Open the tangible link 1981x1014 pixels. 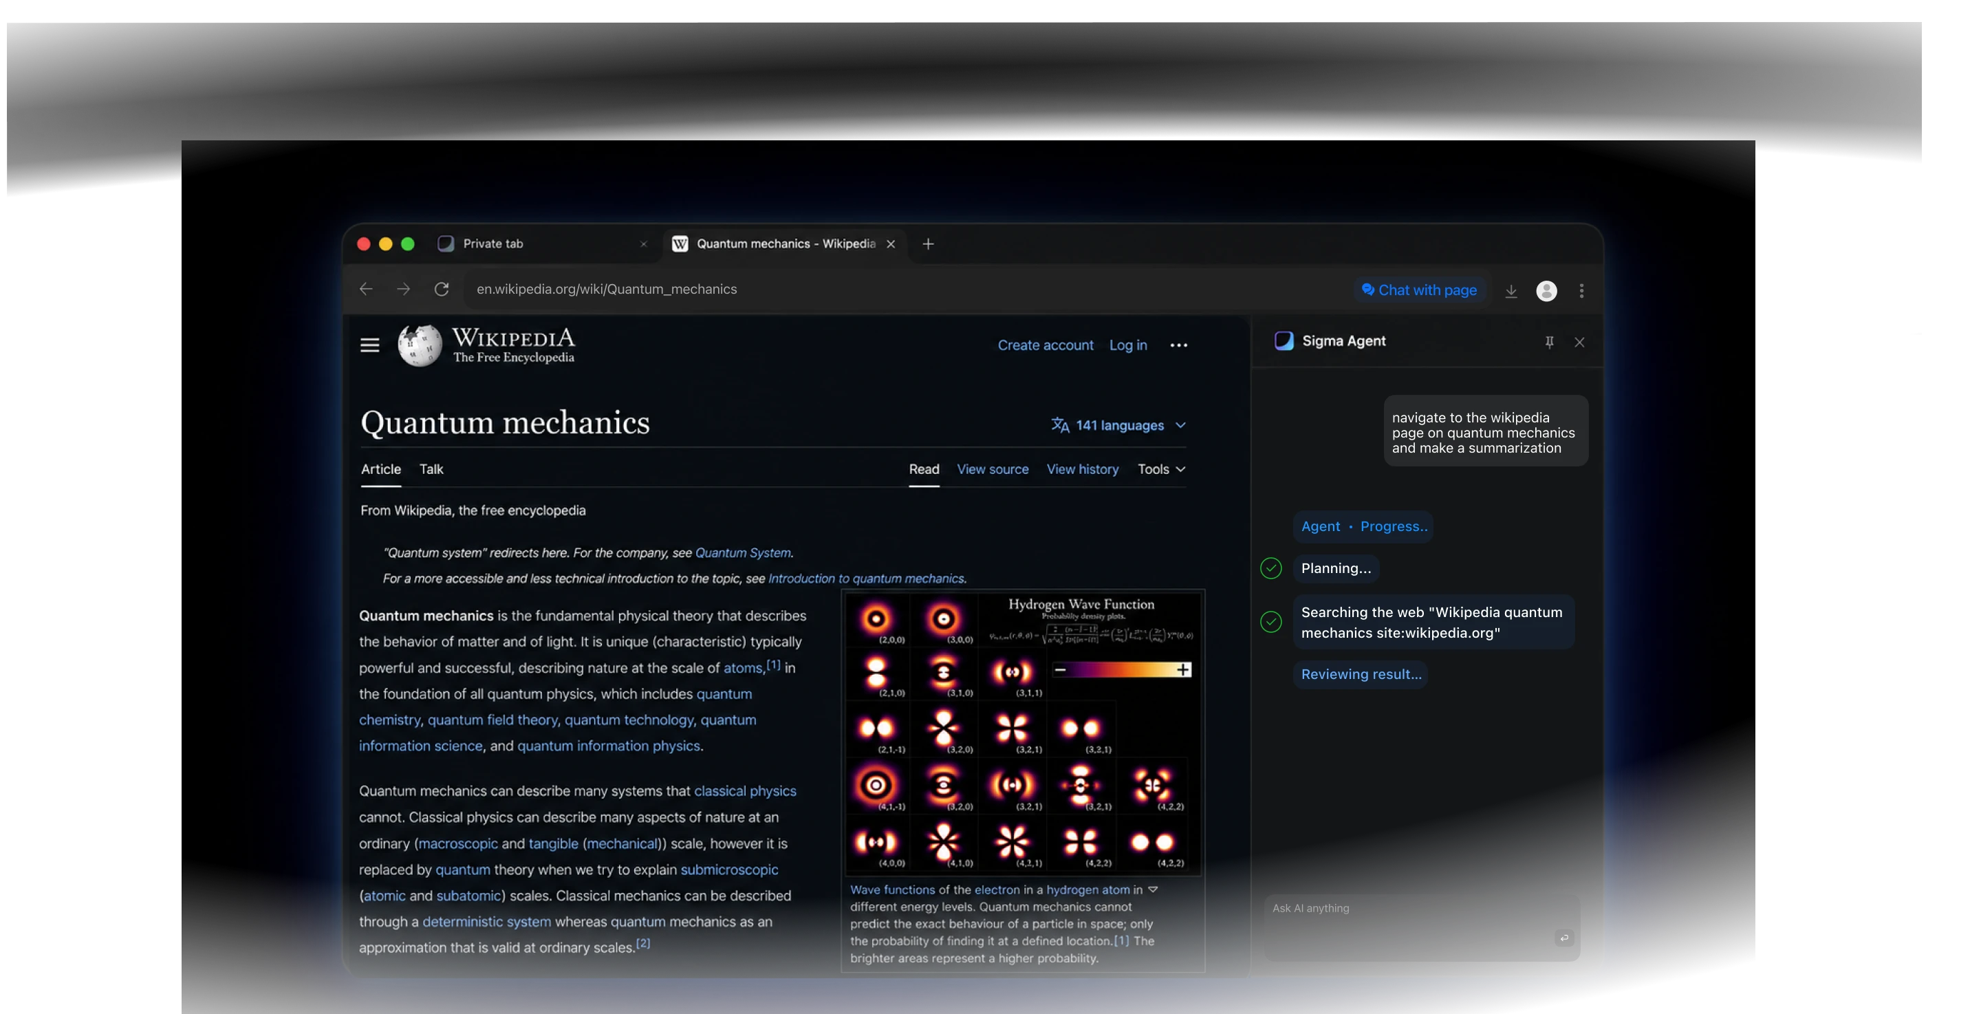pos(553,844)
